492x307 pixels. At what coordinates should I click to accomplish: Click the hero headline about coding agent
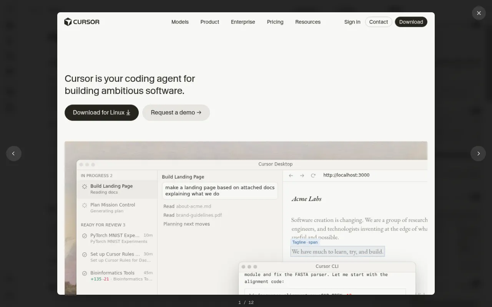pyautogui.click(x=130, y=84)
